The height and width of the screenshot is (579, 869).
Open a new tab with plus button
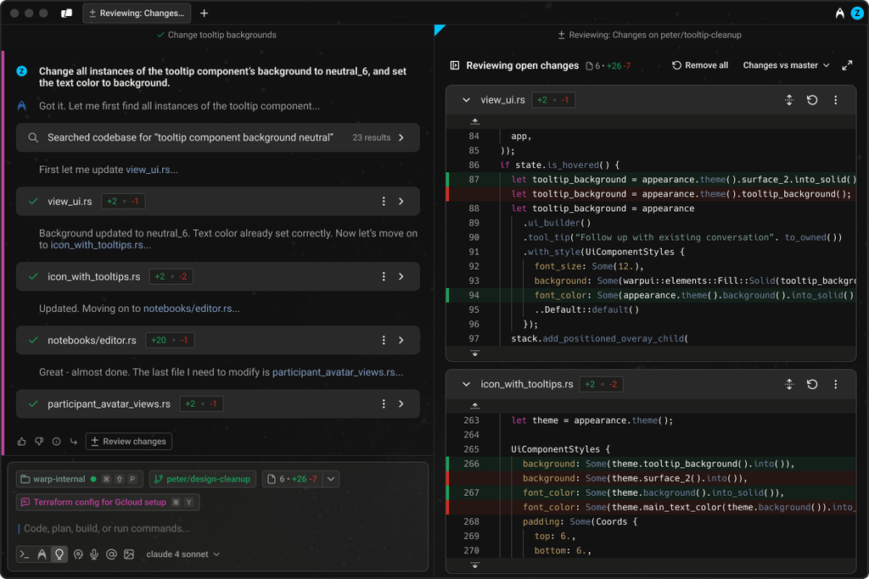[205, 14]
